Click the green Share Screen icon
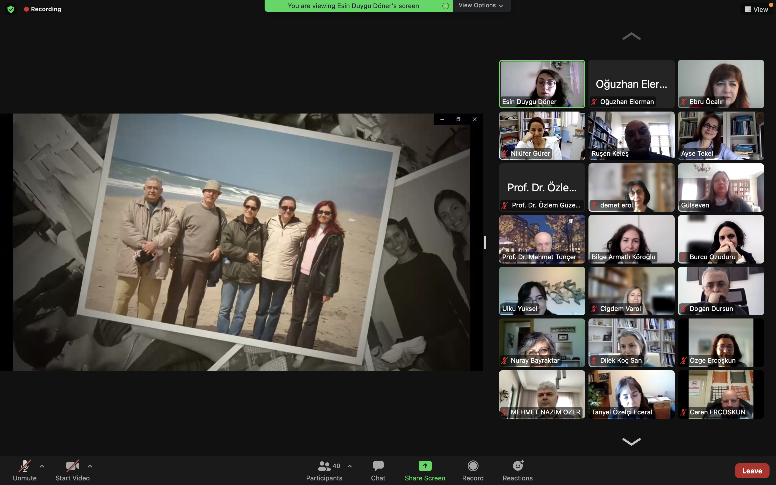The height and width of the screenshot is (485, 776). click(x=425, y=466)
